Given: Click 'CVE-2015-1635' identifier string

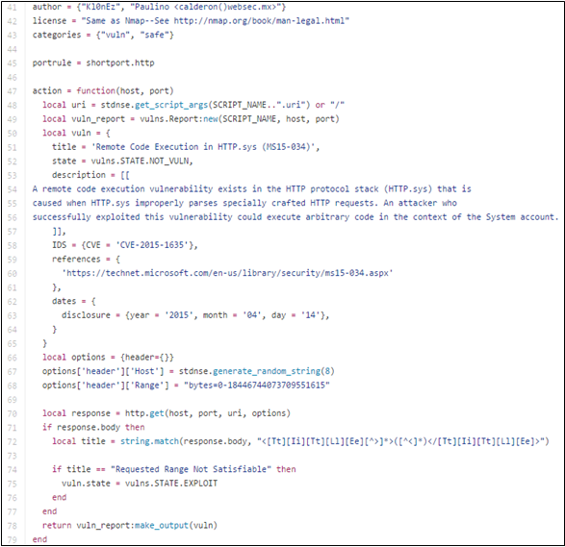Looking at the screenshot, I should [x=152, y=245].
